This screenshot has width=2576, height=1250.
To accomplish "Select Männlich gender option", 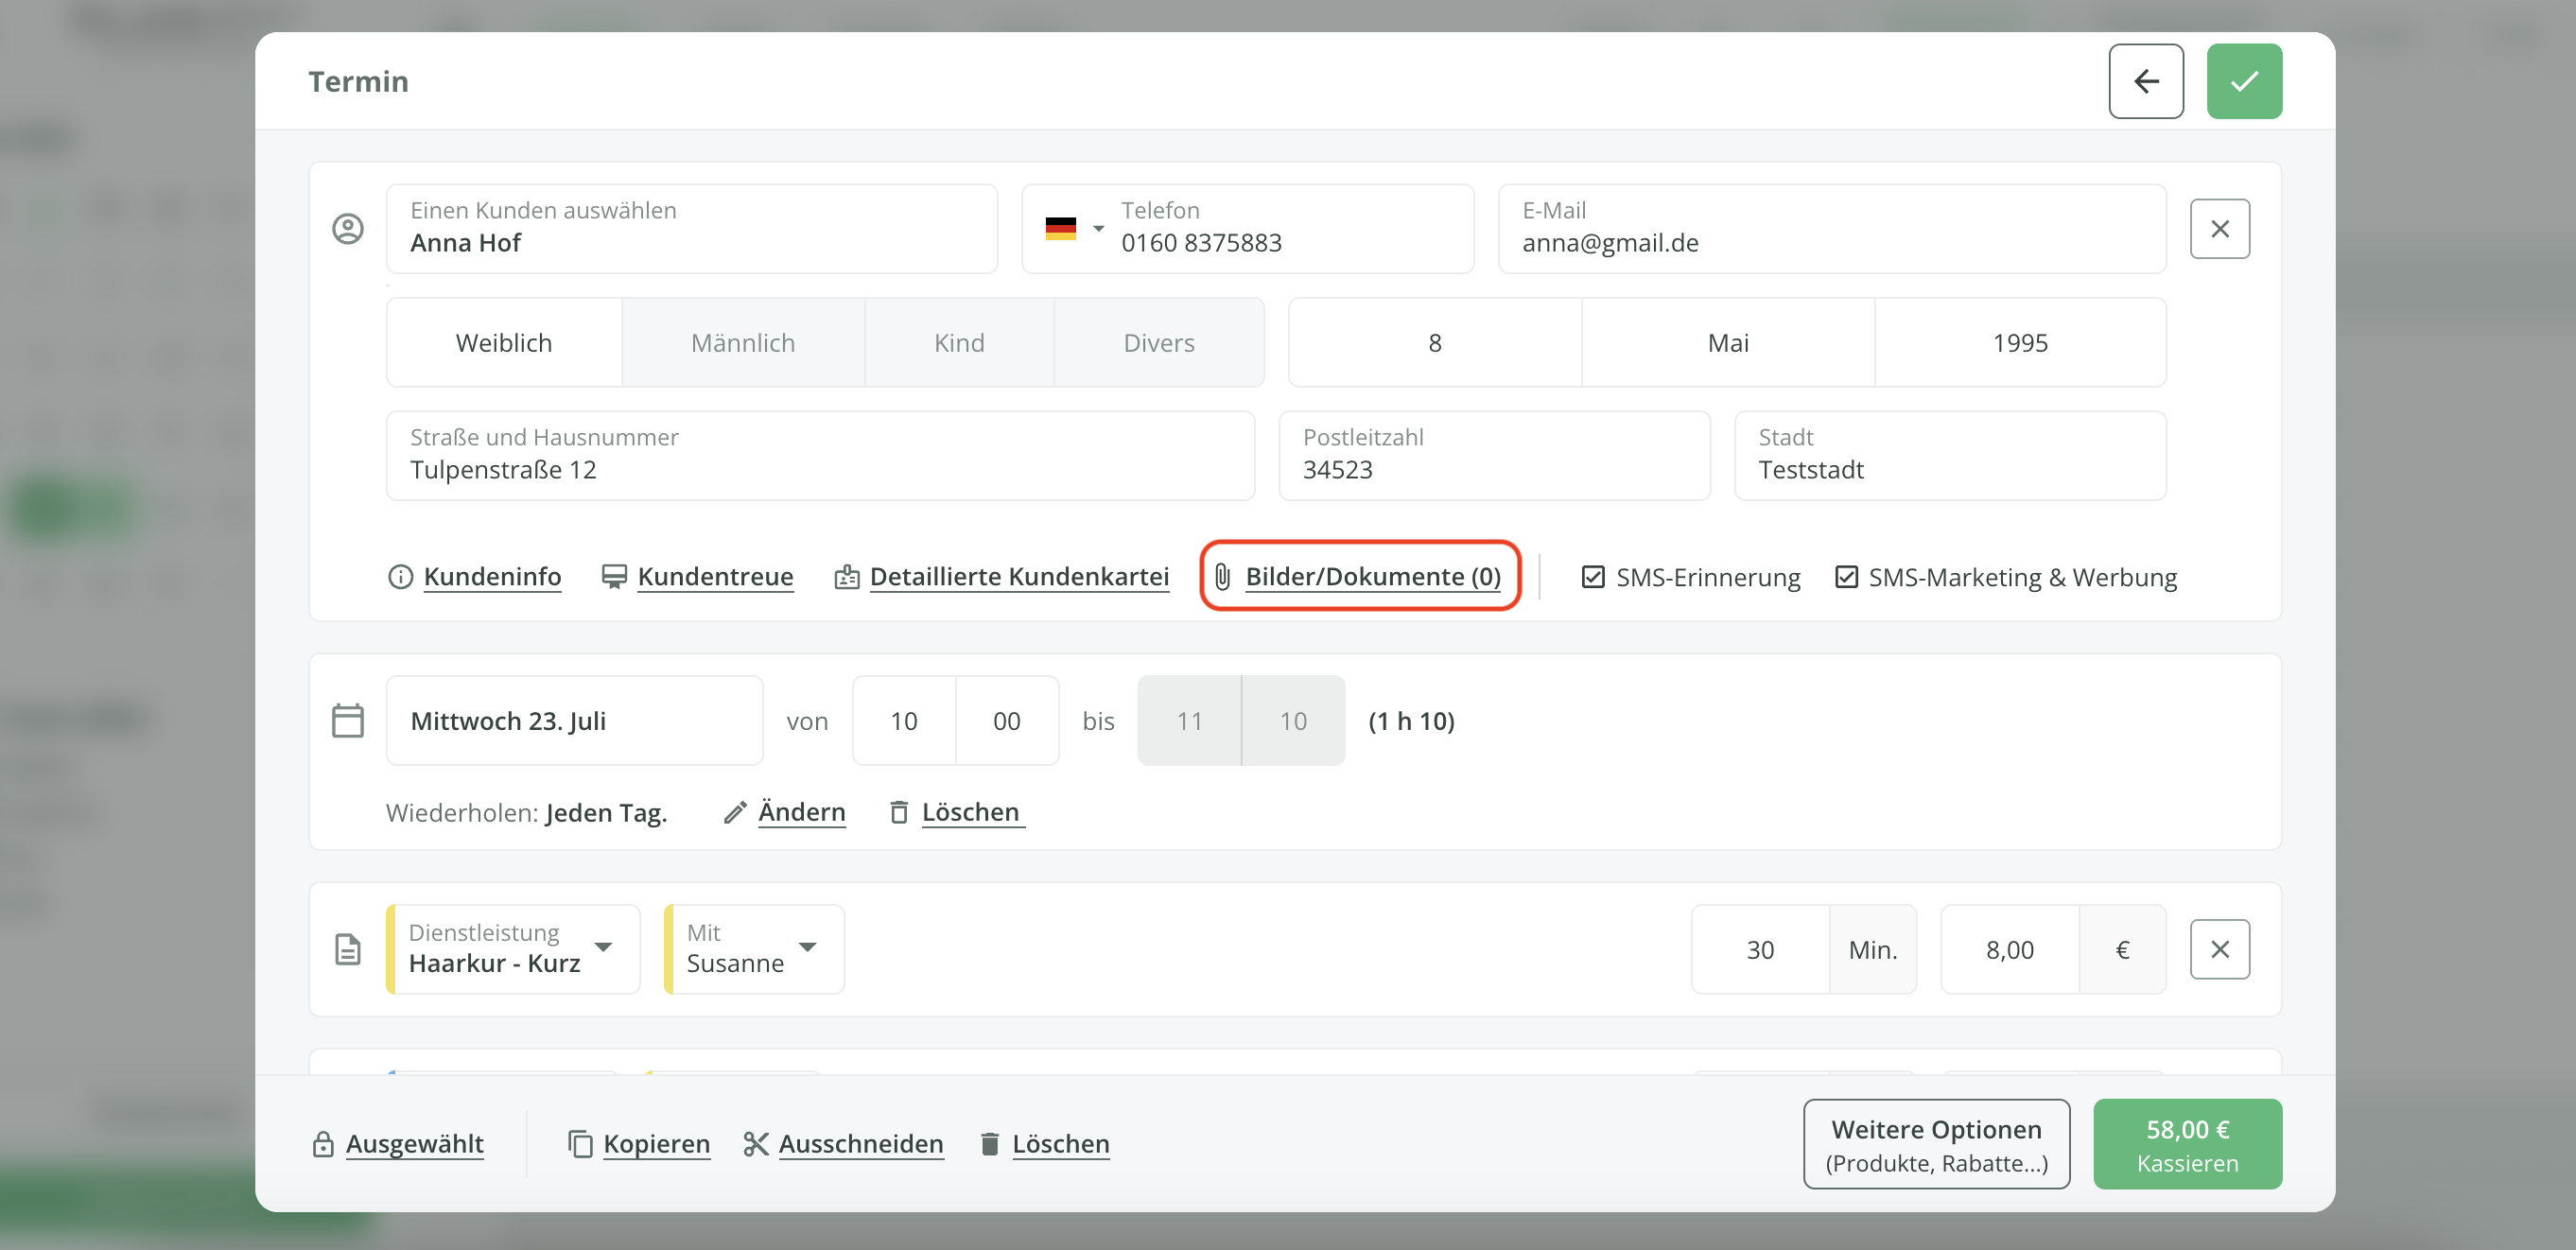I will click(742, 343).
